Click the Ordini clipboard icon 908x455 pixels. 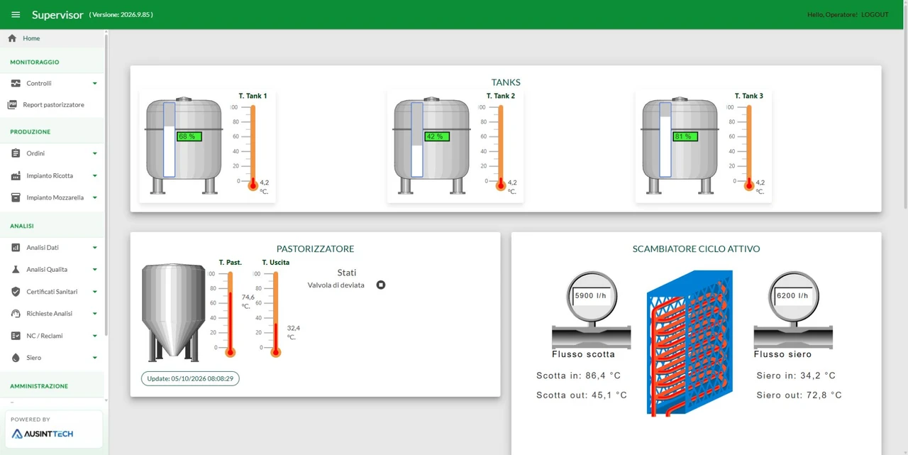point(16,153)
